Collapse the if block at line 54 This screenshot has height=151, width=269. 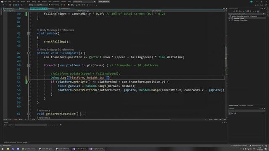pos(29,82)
